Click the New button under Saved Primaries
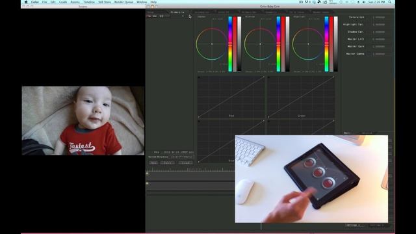This screenshot has height=234, width=416. click(x=153, y=162)
